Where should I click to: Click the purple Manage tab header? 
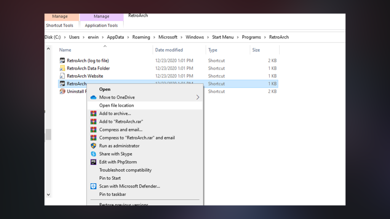coord(101,16)
